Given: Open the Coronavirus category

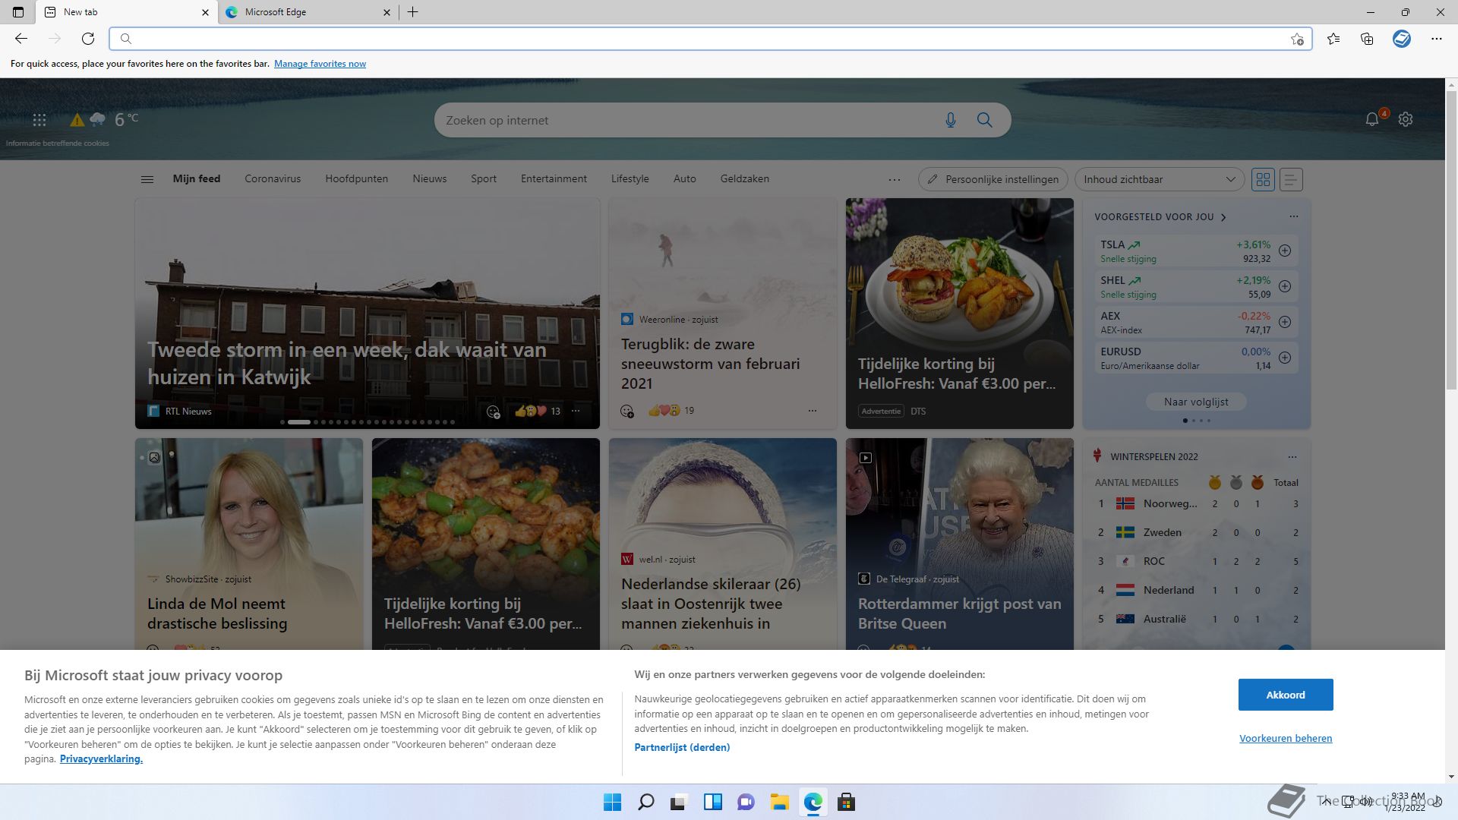Looking at the screenshot, I should point(273,179).
